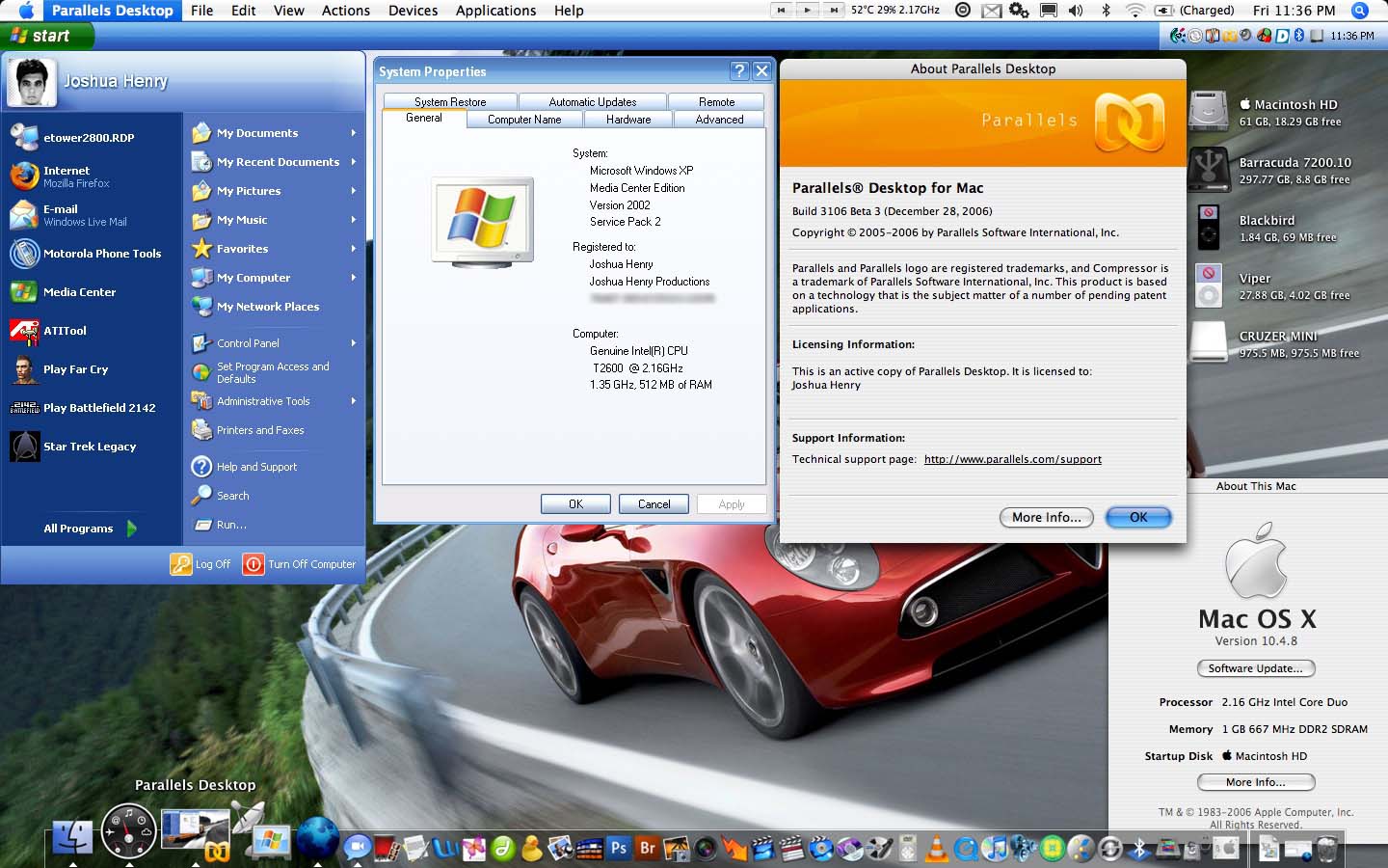This screenshot has width=1388, height=868.
Task: Expand the My Computer submenu arrow
Action: (x=354, y=278)
